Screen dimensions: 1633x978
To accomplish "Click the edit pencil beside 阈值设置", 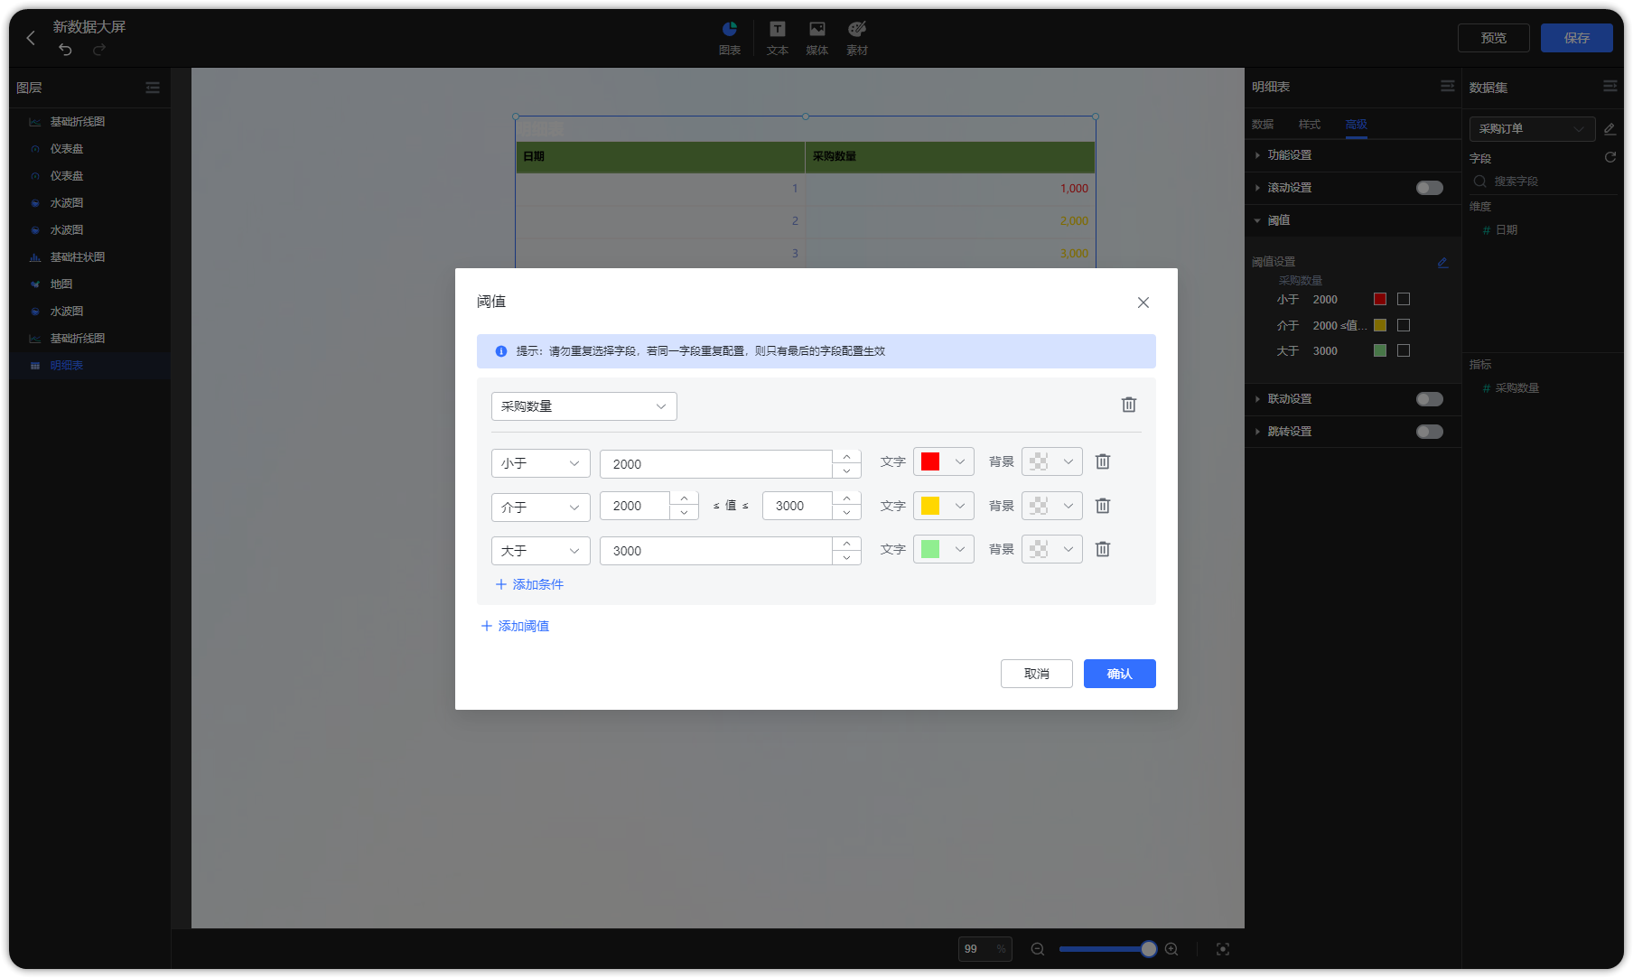I will pos(1442,263).
